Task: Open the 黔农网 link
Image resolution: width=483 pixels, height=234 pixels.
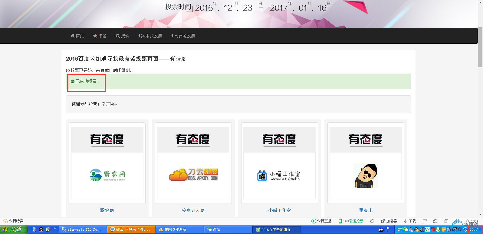Action: [x=107, y=210]
